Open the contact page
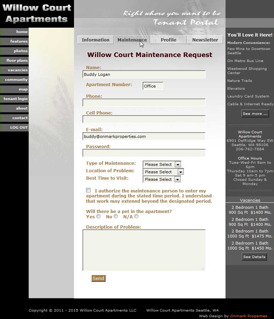Image resolution: width=274 pixels, height=319 pixels. (14, 118)
